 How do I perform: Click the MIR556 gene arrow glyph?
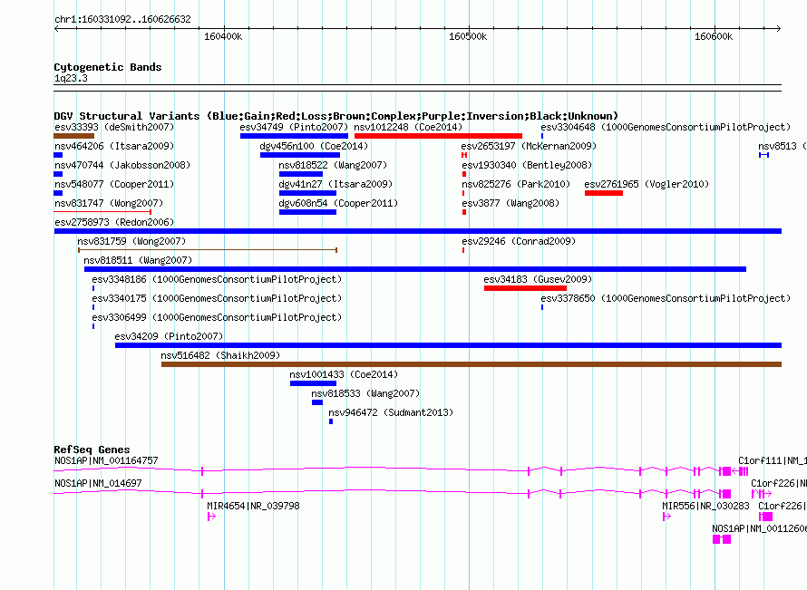(x=667, y=517)
